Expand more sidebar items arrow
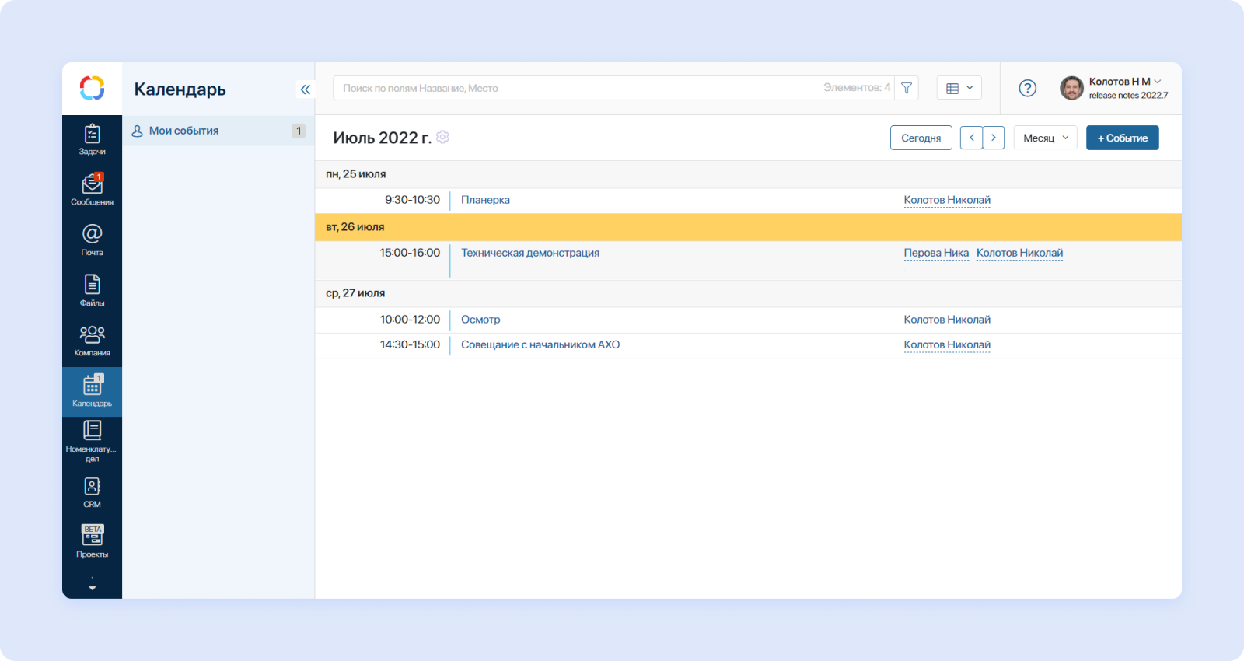This screenshot has width=1244, height=661. [x=92, y=587]
